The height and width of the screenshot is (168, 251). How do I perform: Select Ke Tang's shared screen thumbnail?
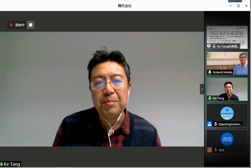click(x=227, y=37)
